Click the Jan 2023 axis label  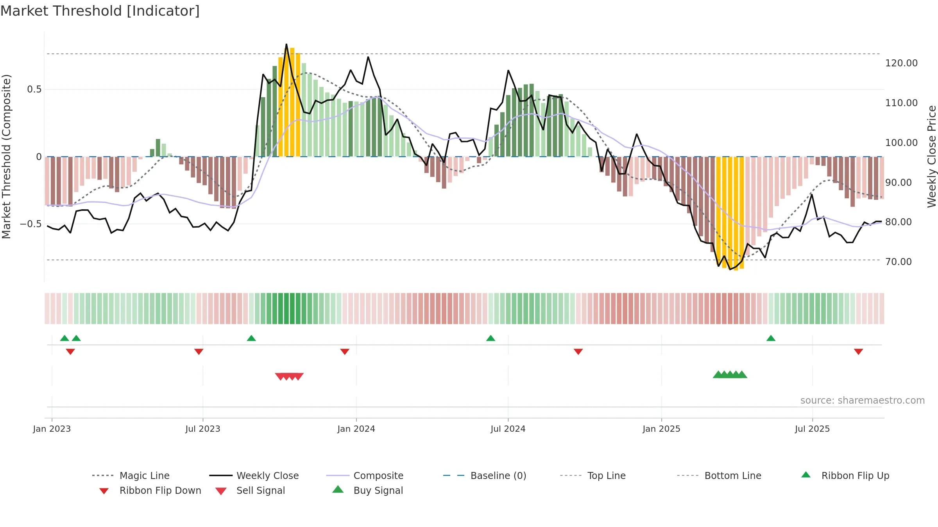click(x=52, y=429)
